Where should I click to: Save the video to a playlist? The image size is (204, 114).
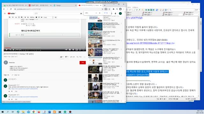click(79, 57)
